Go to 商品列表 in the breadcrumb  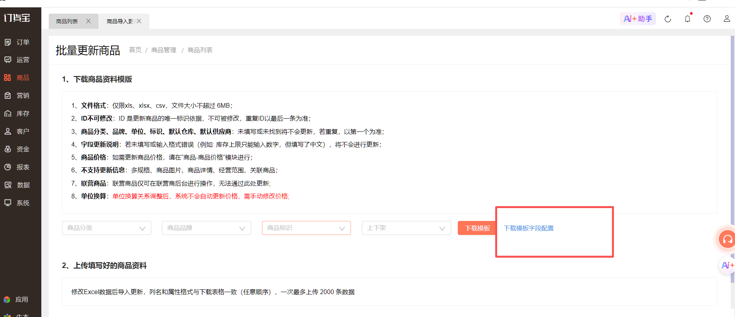pos(200,50)
